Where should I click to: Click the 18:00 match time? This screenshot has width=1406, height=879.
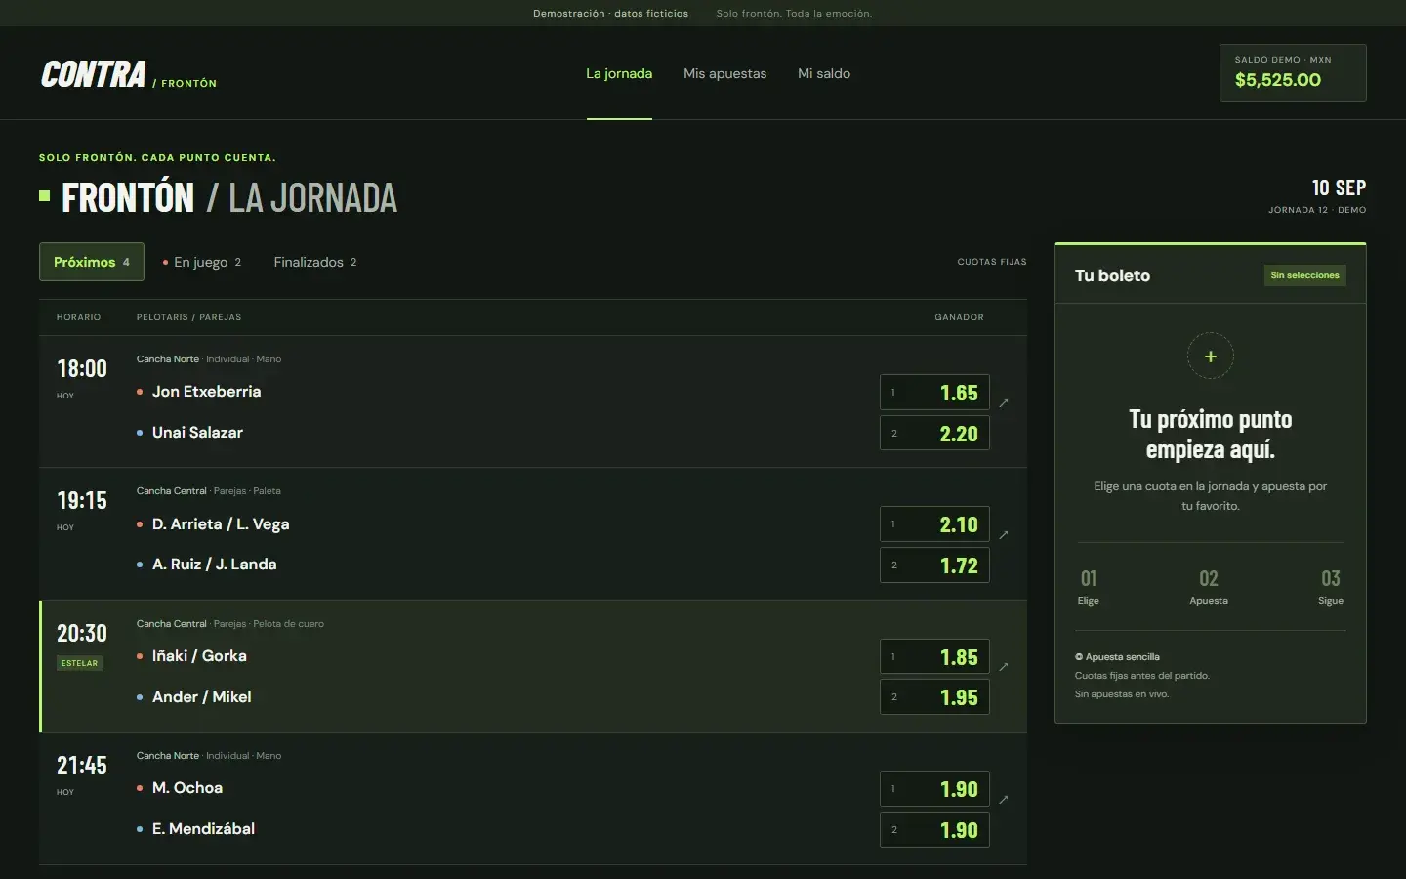point(82,369)
